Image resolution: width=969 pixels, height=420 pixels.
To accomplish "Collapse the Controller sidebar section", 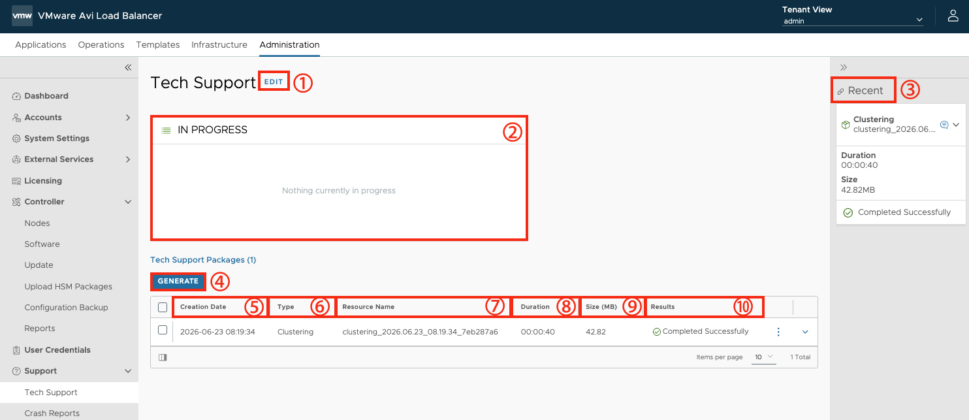I will [128, 202].
